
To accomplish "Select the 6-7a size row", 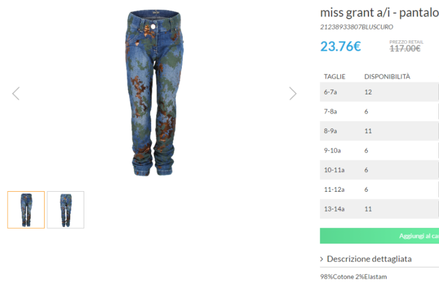I will coord(379,92).
